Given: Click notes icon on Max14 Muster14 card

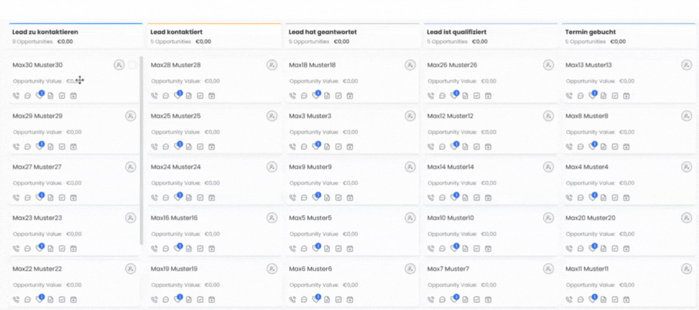Looking at the screenshot, I should point(465,198).
